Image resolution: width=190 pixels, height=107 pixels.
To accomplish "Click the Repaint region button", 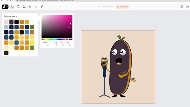I will point(106,7).
